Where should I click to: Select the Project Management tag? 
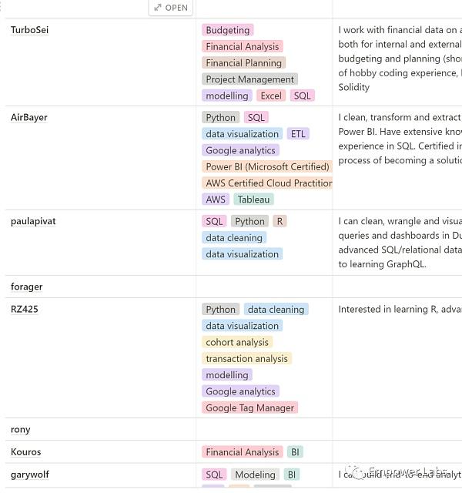point(249,79)
